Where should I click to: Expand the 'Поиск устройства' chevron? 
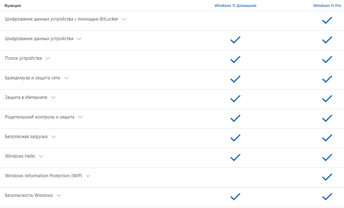[x=48, y=58]
